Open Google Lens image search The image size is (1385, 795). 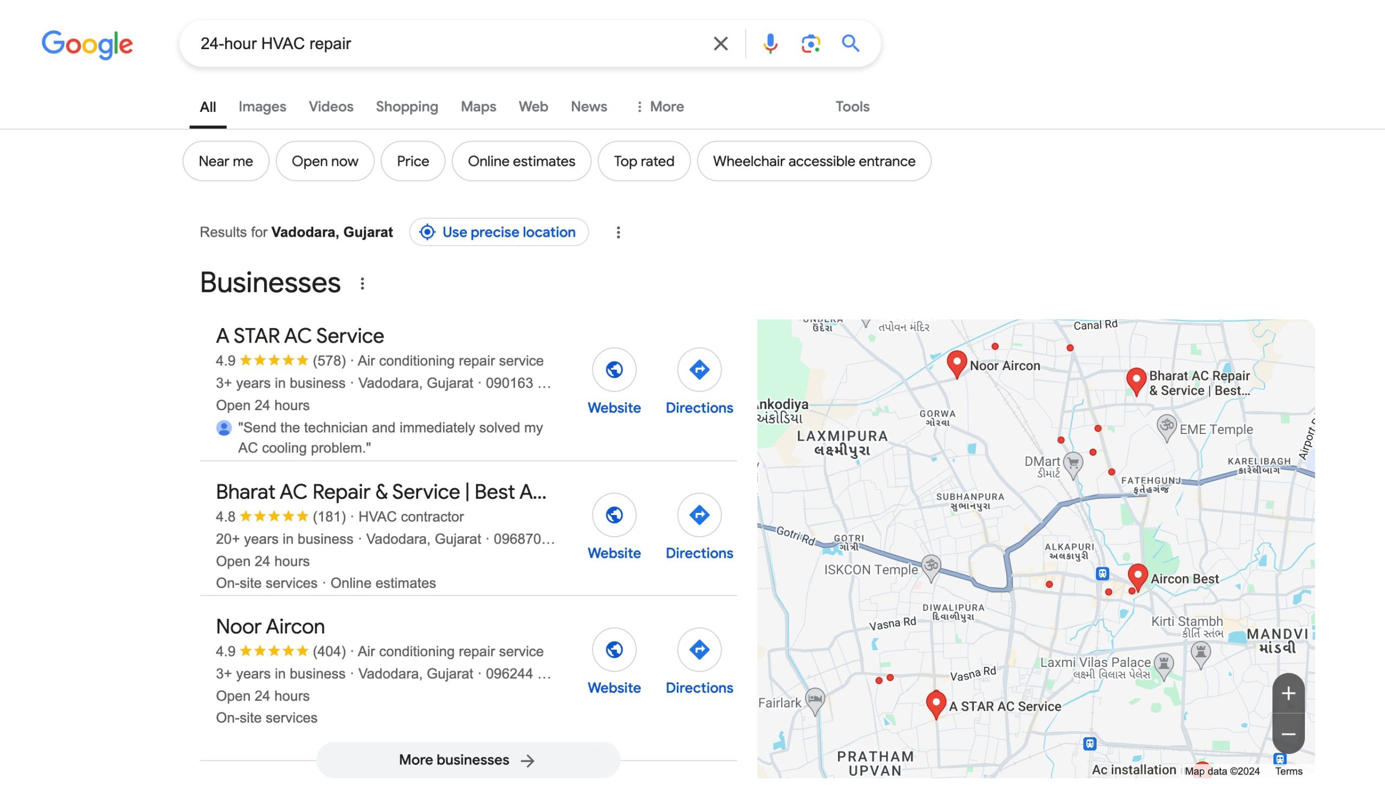[x=810, y=44]
